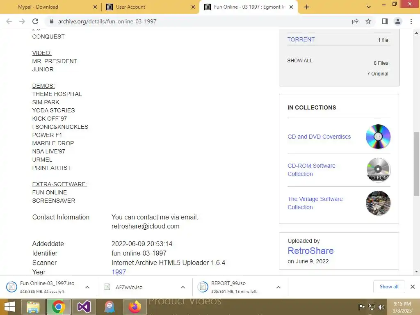
Task: Open the volume speaker tray icon
Action: point(381,307)
